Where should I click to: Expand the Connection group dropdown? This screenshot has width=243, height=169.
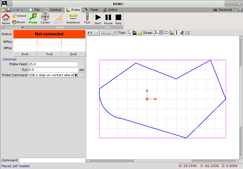click(14, 28)
